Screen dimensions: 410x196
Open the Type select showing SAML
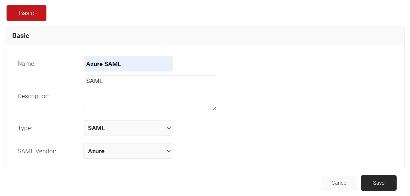point(128,128)
